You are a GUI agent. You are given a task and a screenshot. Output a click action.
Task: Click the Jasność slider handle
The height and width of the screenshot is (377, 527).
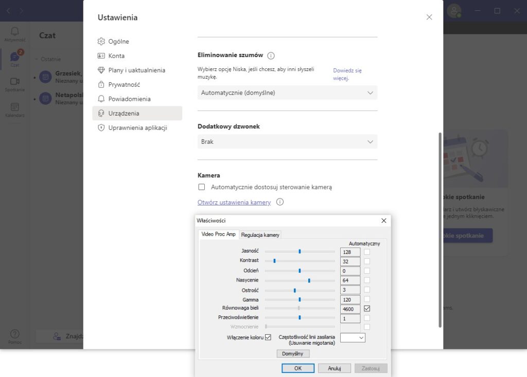[x=300, y=251]
